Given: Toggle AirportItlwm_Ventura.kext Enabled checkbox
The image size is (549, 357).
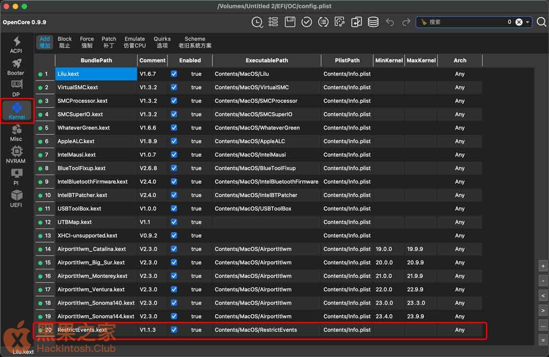Looking at the screenshot, I should (174, 289).
